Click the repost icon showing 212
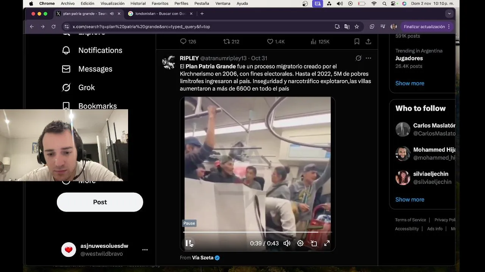485x272 pixels. [227, 42]
